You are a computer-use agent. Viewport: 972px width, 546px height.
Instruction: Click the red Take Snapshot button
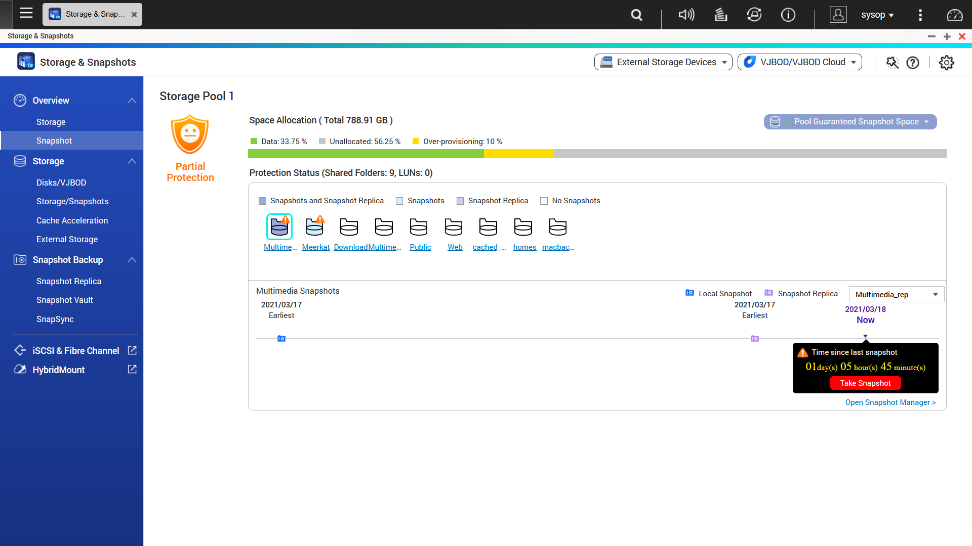[x=865, y=383]
